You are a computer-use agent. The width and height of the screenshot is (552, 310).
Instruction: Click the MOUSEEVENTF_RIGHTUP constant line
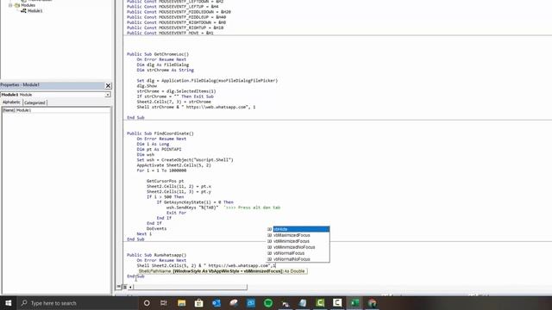pyautogui.click(x=175, y=28)
